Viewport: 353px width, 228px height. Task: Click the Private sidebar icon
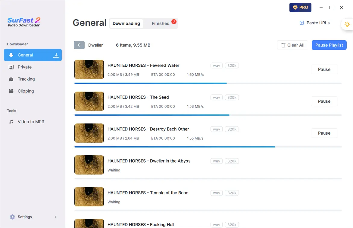[11, 67]
